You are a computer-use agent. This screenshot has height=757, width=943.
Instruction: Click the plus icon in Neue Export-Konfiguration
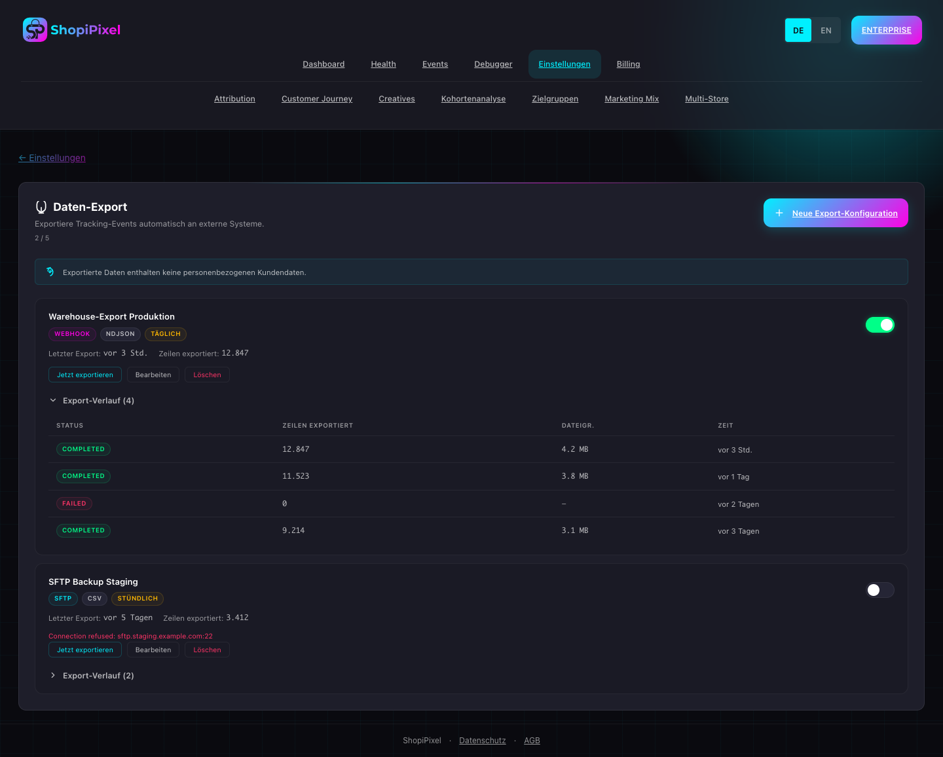tap(779, 213)
